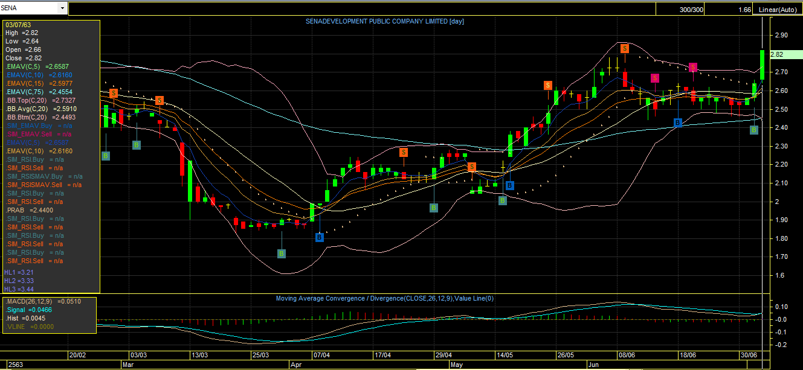Select the EMAV(C,75) =2.4554 legend entry
The width and height of the screenshot is (803, 370).
pos(39,92)
